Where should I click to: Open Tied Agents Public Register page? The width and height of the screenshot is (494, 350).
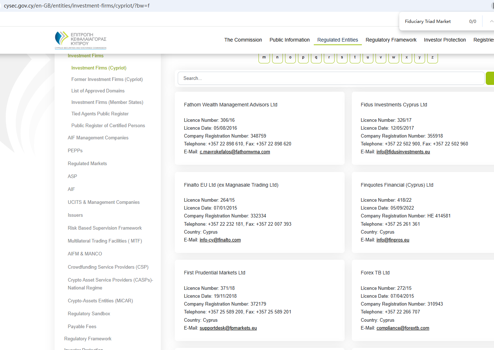coord(100,114)
